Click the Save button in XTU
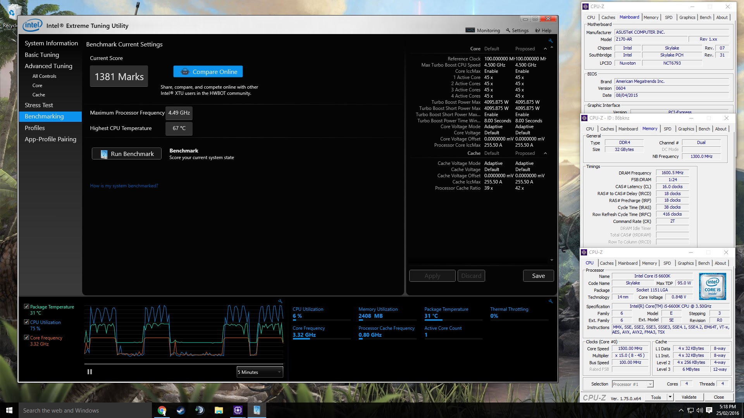This screenshot has height=418, width=744. (x=538, y=276)
